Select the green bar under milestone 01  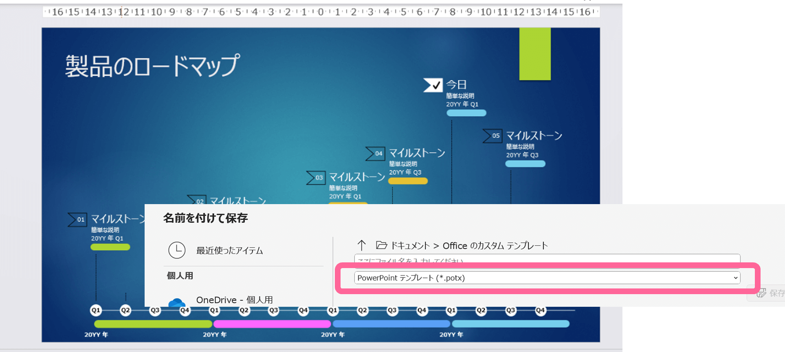point(110,247)
